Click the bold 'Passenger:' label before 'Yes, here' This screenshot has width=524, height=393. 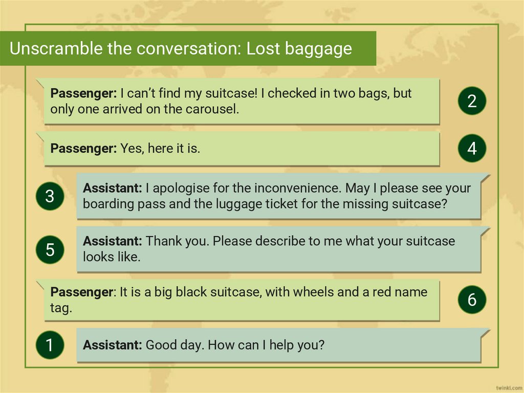84,149
